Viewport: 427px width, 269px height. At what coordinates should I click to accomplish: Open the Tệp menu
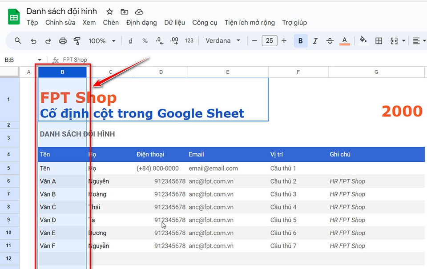[x=32, y=23]
